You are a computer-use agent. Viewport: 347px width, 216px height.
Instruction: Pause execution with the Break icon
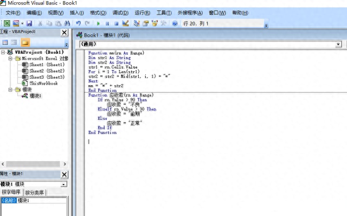click(x=107, y=23)
